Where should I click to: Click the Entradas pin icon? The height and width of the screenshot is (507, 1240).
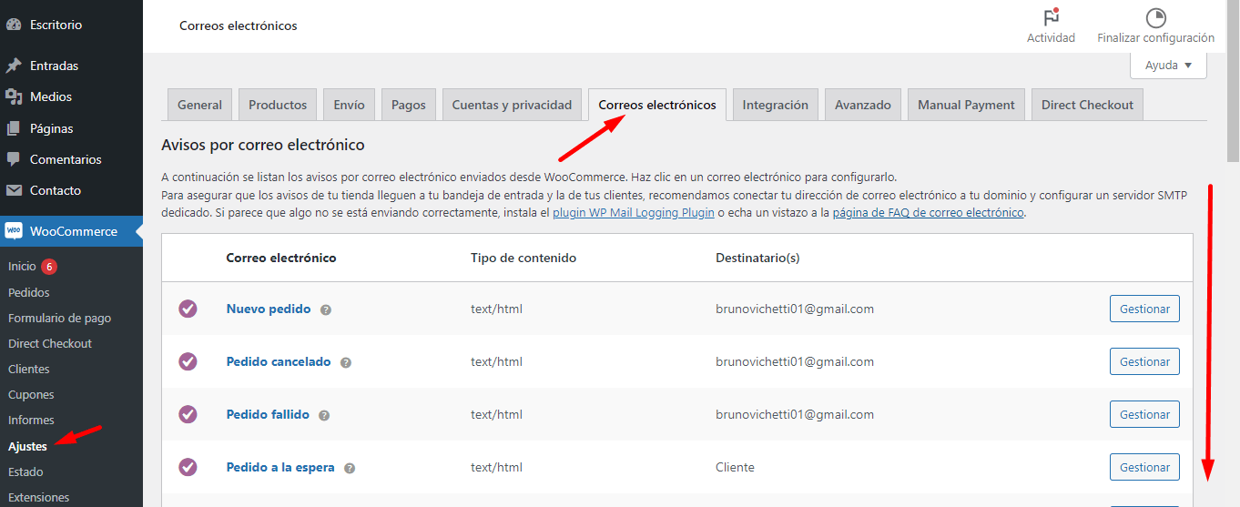14,66
